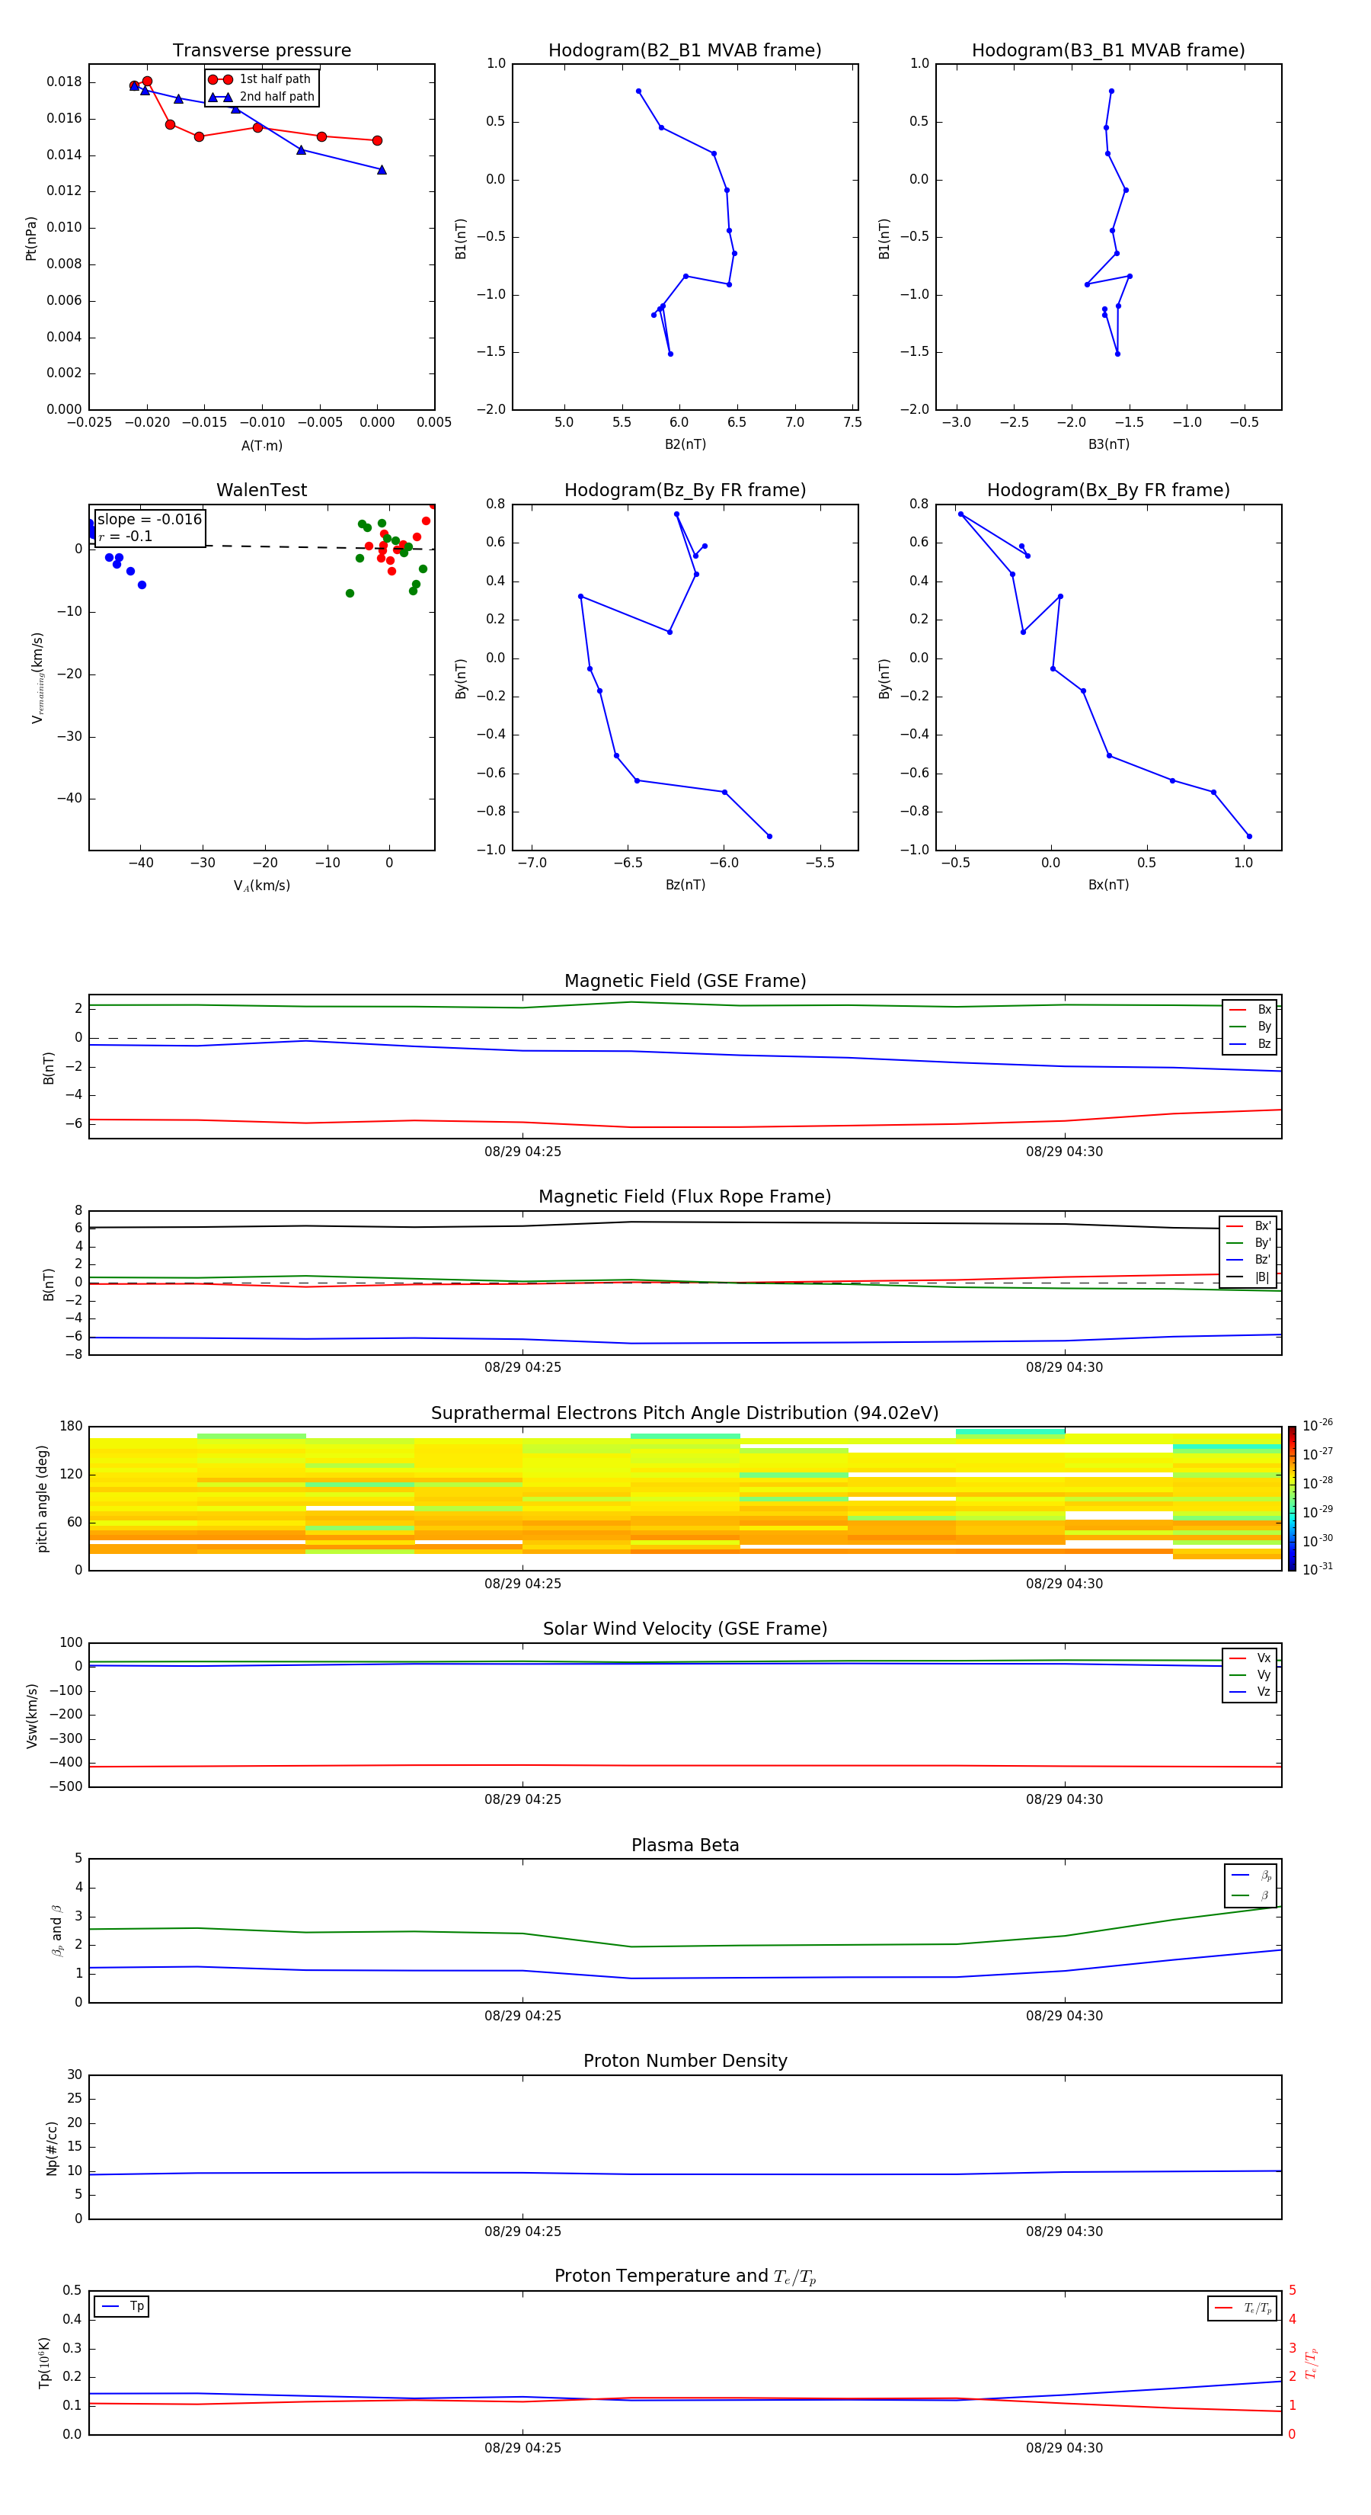Click the 'Bx(nT)' x-axis label
The width and height of the screenshot is (1371, 2515).
[x=1108, y=885]
